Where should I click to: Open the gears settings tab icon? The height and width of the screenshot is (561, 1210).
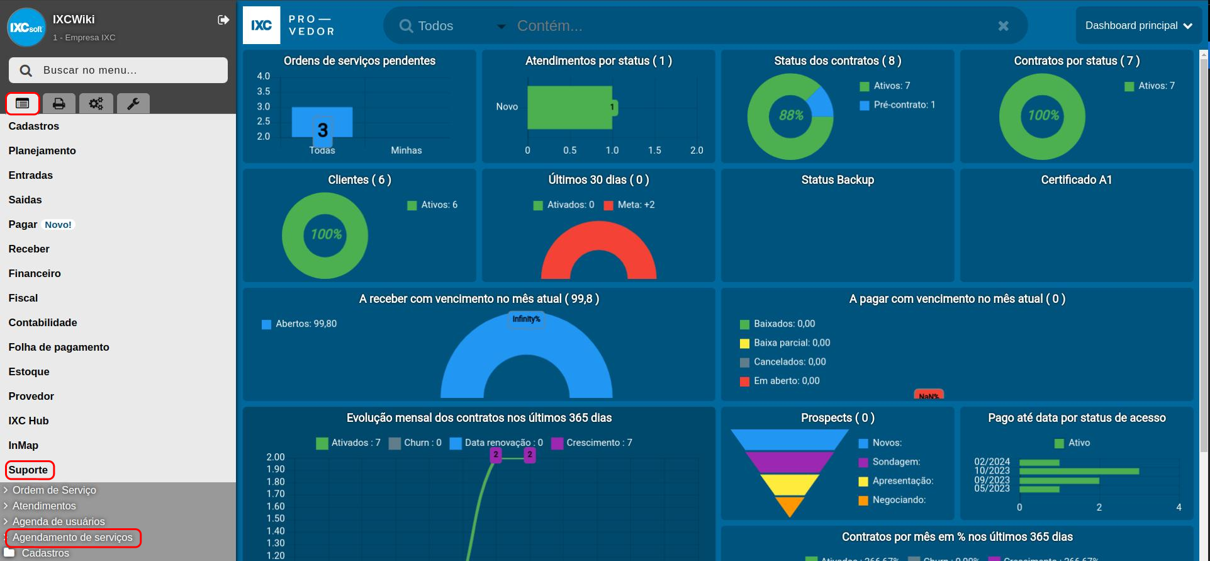click(x=96, y=103)
